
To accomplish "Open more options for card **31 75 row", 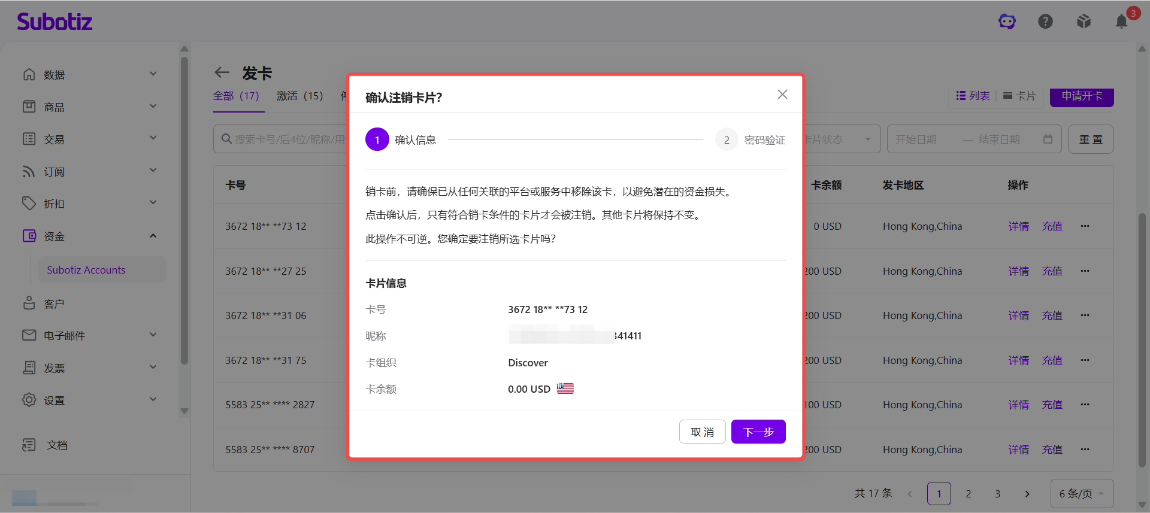I will coord(1085,360).
